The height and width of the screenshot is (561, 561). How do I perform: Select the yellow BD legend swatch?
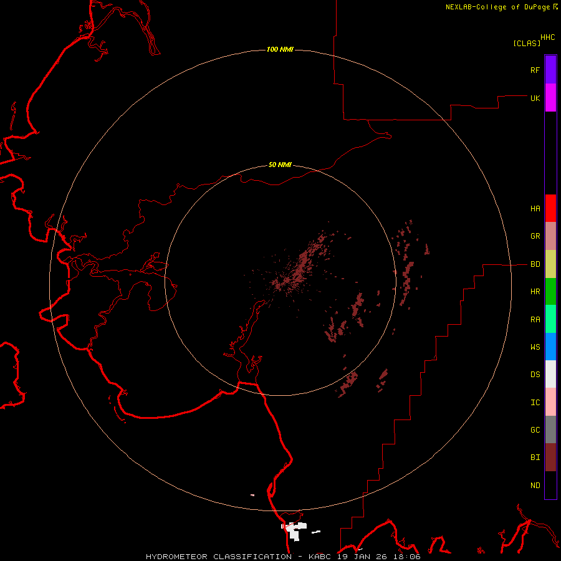[550, 264]
